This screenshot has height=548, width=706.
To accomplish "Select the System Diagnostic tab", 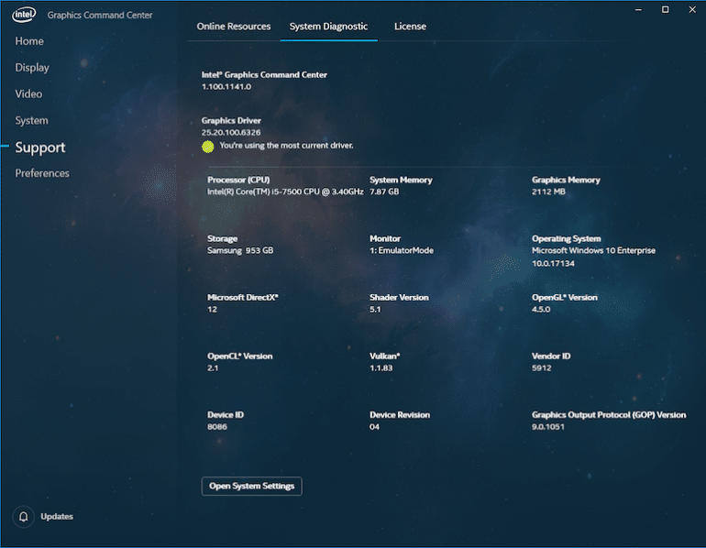I will pyautogui.click(x=328, y=27).
